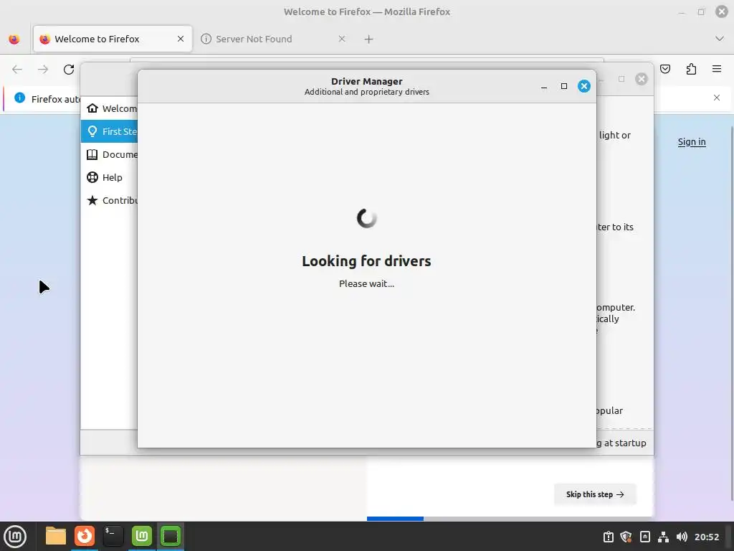Select First Steps in welcome sidebar
Screen dimensions: 734x551
tap(109, 131)
